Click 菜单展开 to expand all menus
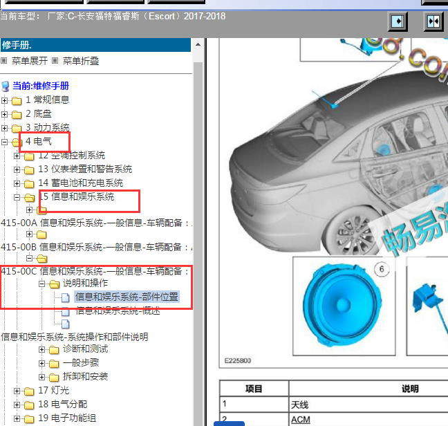Image resolution: width=448 pixels, height=426 pixels. point(30,61)
